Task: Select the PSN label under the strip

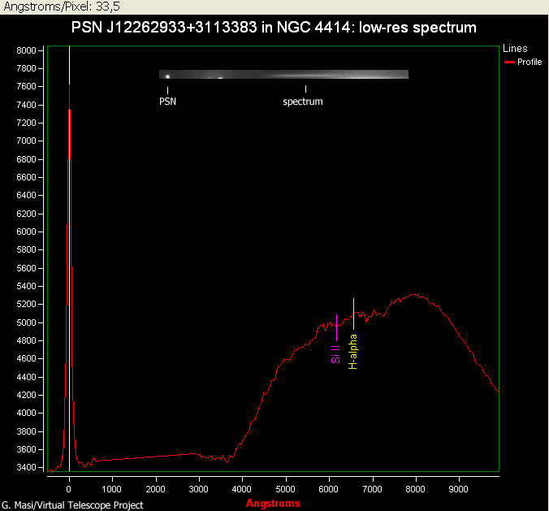Action: (x=167, y=102)
